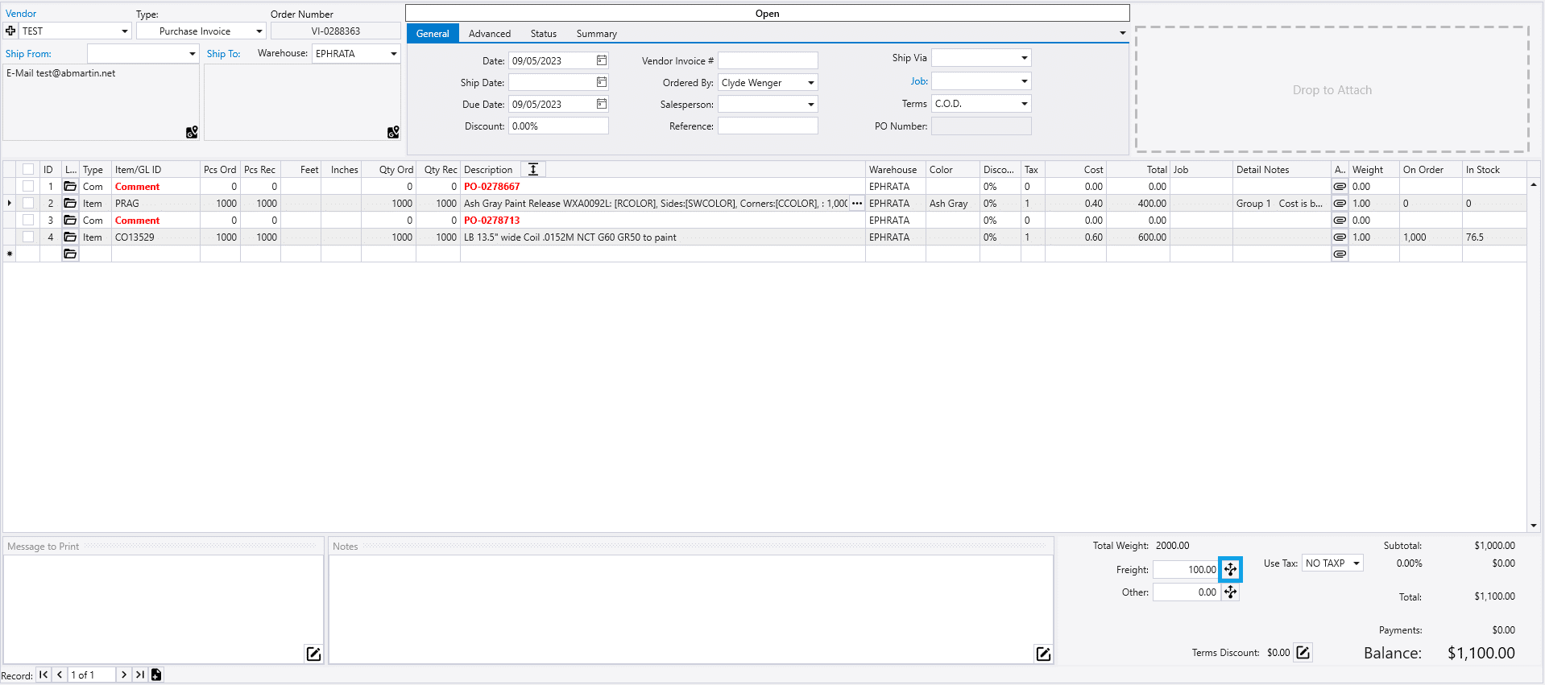1545x685 pixels.
Task: Open folder icon on CO13529 row
Action: [x=70, y=237]
